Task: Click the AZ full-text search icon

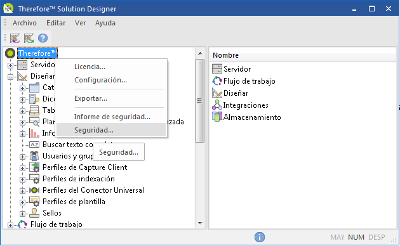Action: pyautogui.click(x=34, y=145)
